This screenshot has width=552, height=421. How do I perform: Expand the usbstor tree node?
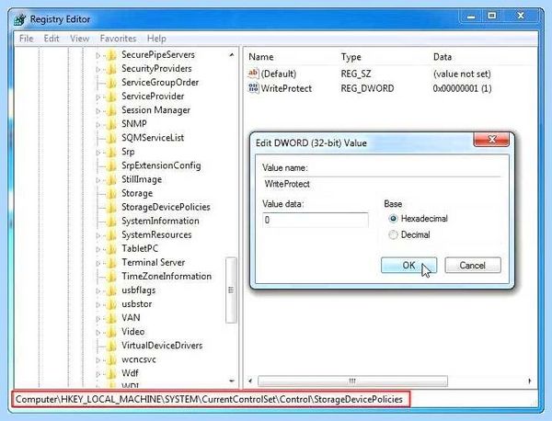tap(98, 304)
